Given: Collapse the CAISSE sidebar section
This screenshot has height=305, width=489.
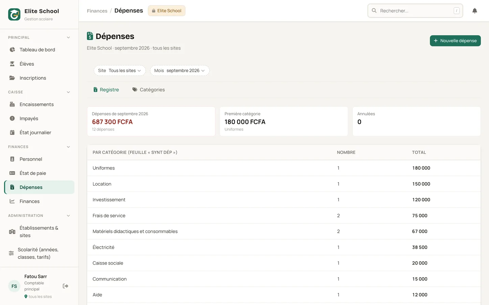Looking at the screenshot, I should (68, 92).
